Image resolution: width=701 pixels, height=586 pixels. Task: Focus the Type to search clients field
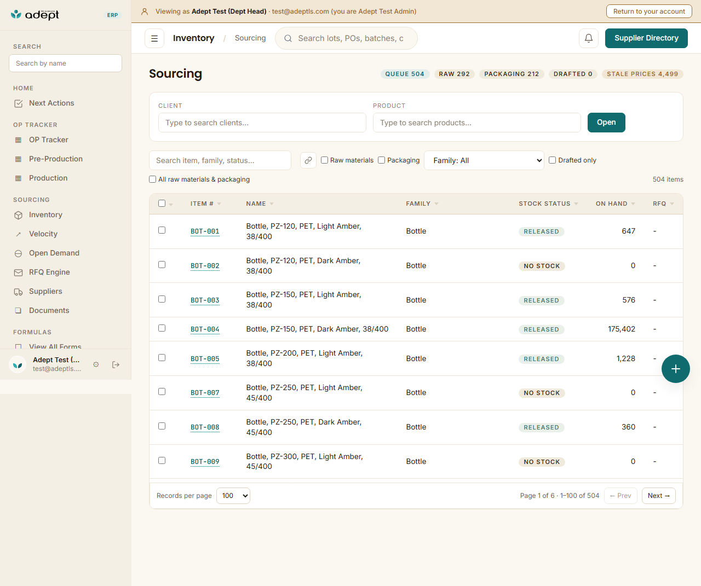coord(262,123)
